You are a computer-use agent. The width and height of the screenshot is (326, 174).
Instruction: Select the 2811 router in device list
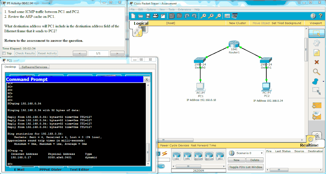tap(220, 156)
